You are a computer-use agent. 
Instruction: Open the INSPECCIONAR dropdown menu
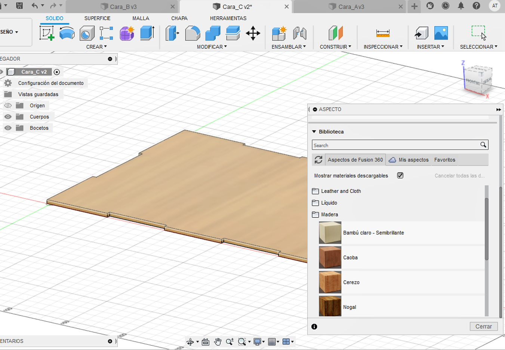click(383, 47)
